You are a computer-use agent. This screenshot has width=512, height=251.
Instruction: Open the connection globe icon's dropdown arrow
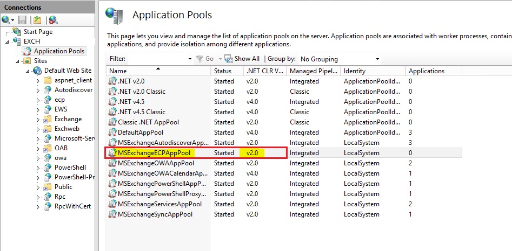[13, 21]
